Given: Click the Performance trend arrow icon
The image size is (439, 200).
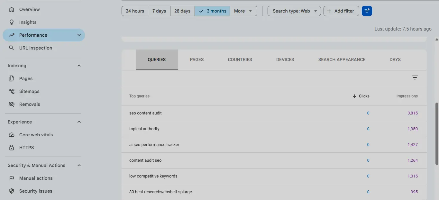Looking at the screenshot, I should (12, 35).
